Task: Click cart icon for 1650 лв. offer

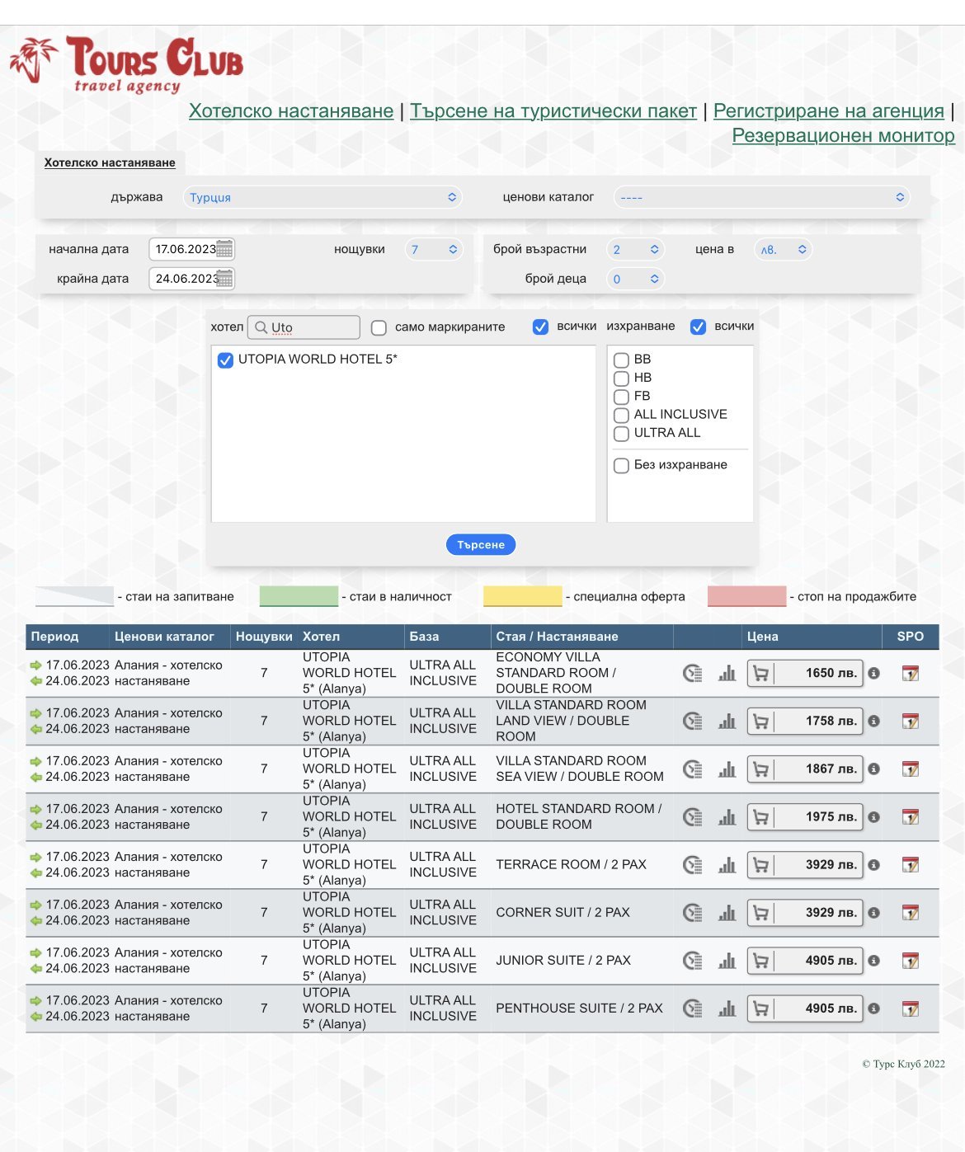Action: 760,674
